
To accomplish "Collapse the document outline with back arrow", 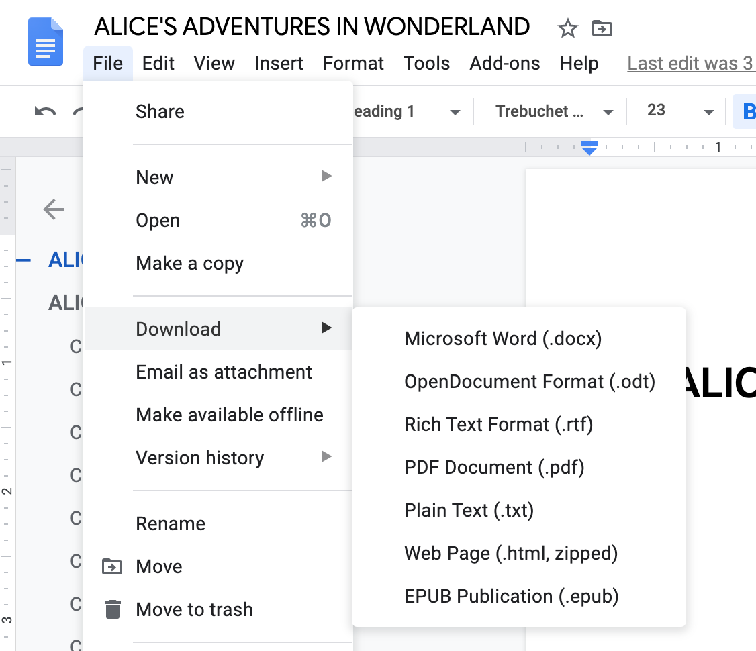I will pos(54,209).
